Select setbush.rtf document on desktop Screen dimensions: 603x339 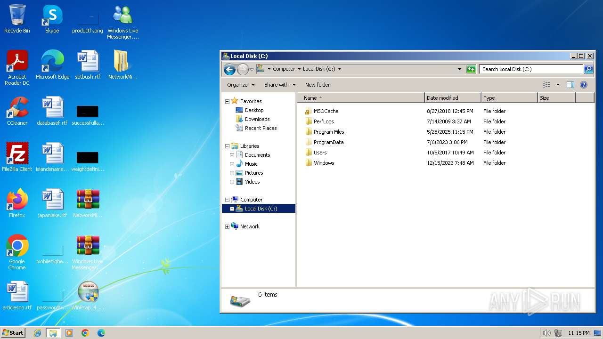click(88, 65)
